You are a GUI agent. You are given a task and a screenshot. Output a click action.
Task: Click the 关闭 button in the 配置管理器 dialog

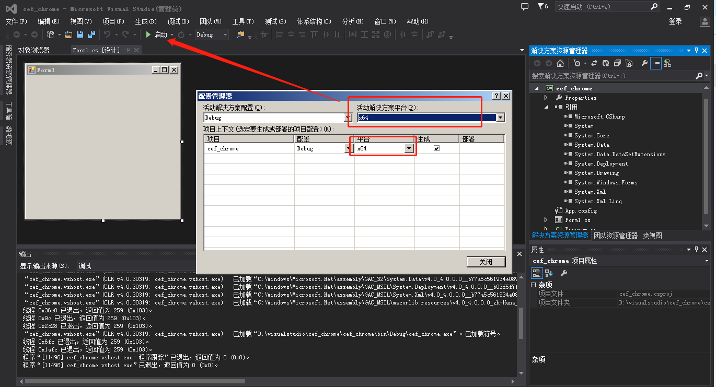(486, 262)
